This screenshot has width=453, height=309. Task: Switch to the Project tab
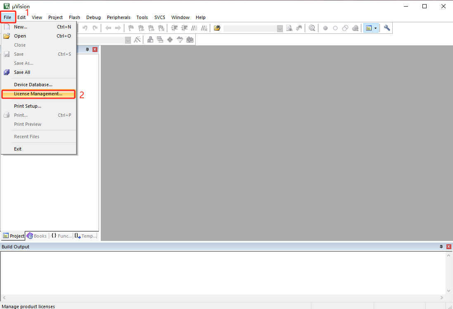click(13, 236)
